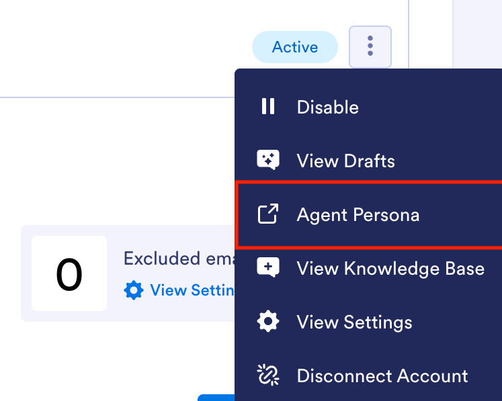Open View Knowledge Base menu item
The height and width of the screenshot is (401, 502).
click(390, 269)
